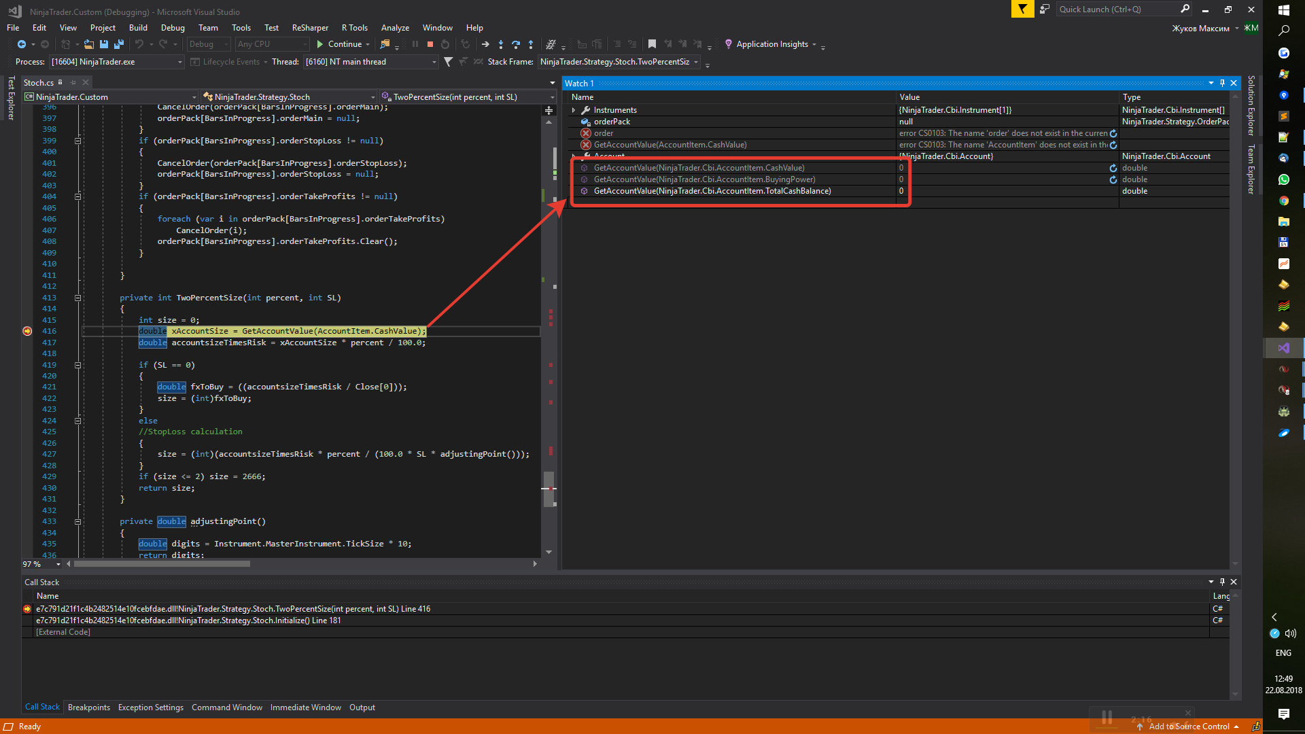
Task: Open the ReSharper menu
Action: click(310, 28)
